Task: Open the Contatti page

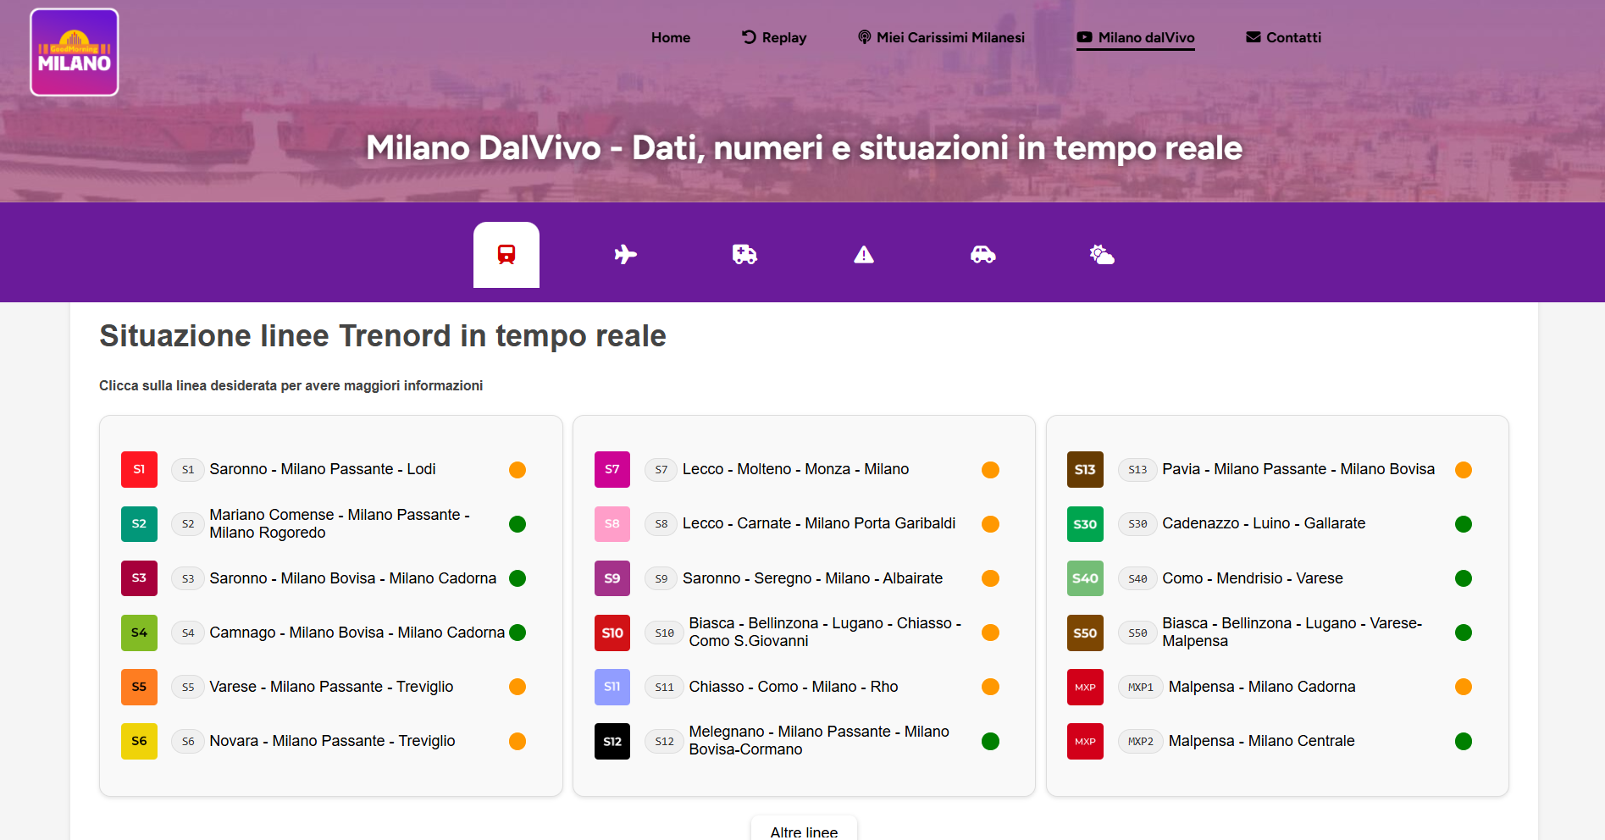Action: [1283, 37]
